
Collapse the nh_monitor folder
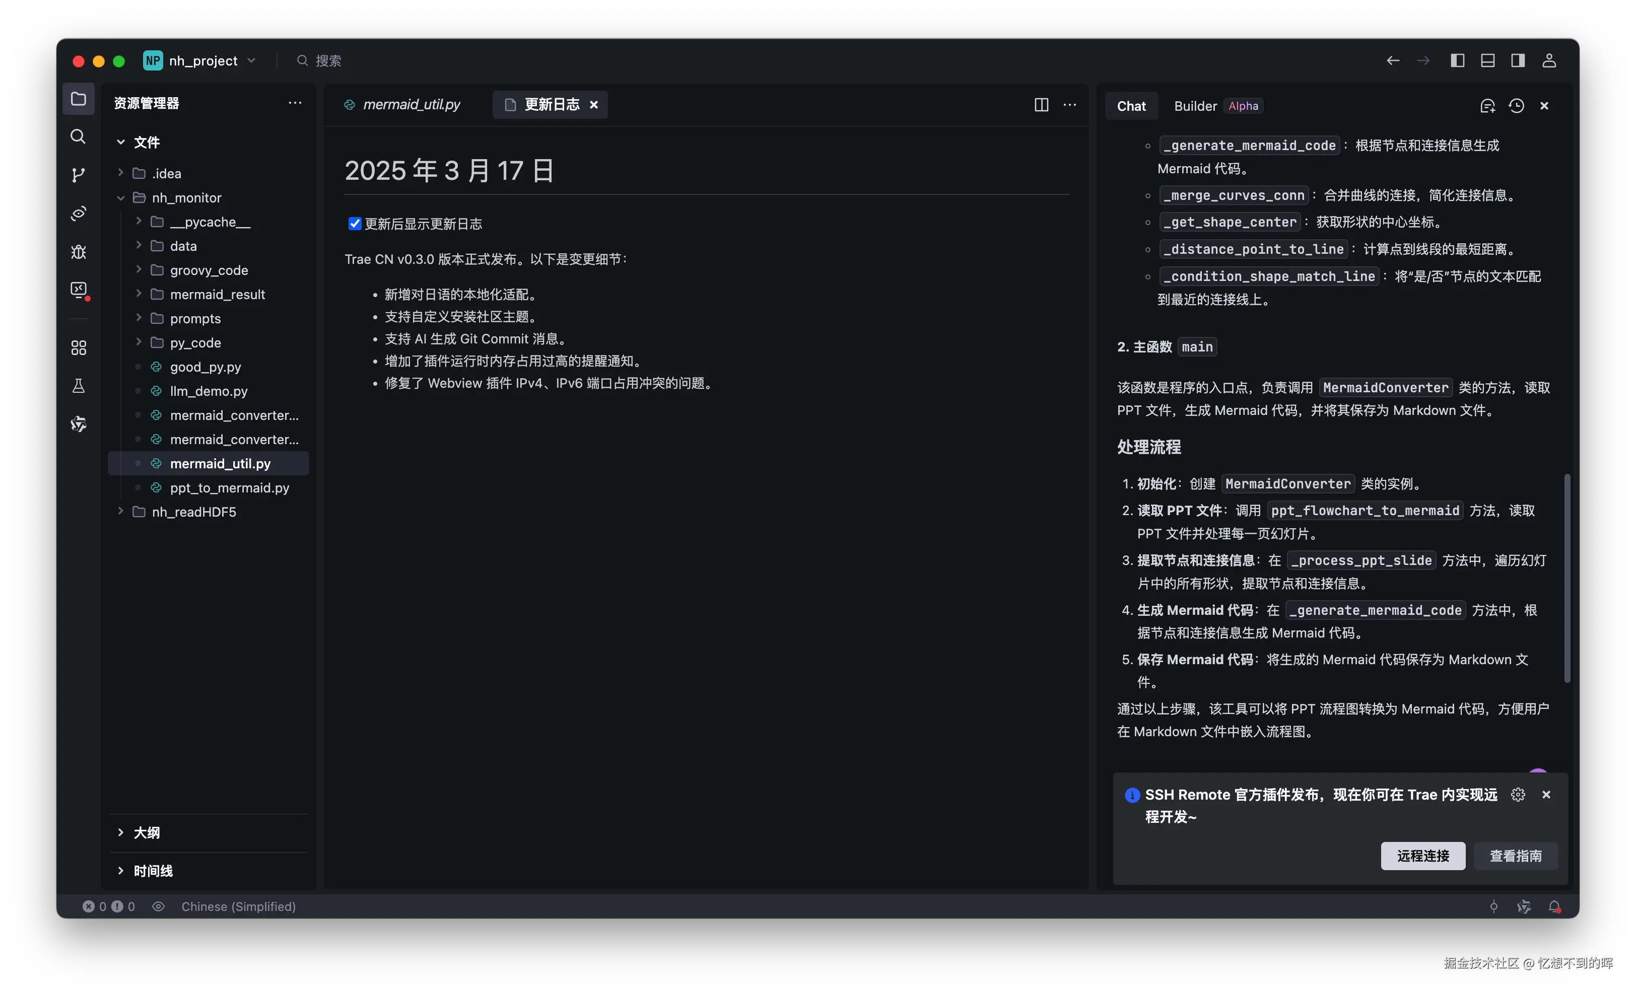click(121, 197)
